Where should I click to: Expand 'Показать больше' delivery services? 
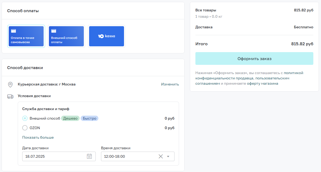tap(38, 137)
